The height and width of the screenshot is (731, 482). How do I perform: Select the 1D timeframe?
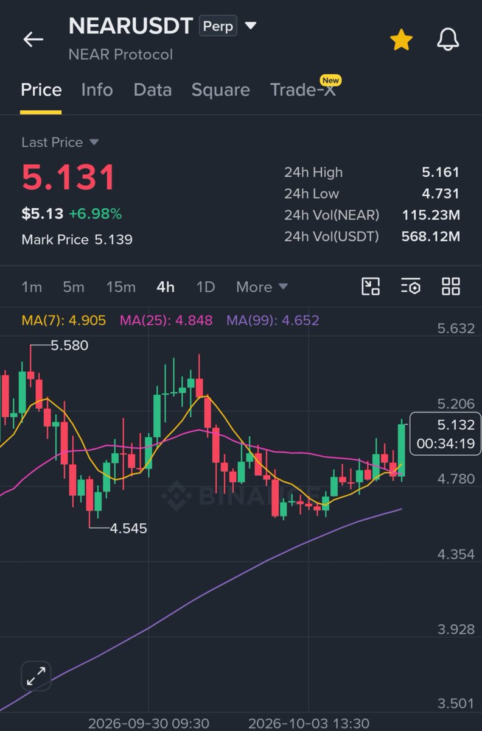point(206,287)
